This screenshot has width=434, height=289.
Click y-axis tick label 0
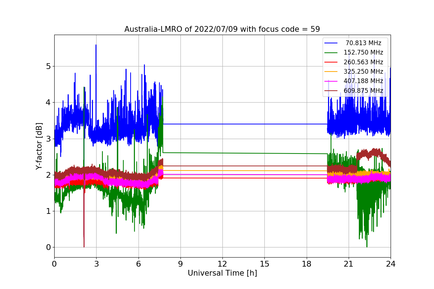(48, 247)
